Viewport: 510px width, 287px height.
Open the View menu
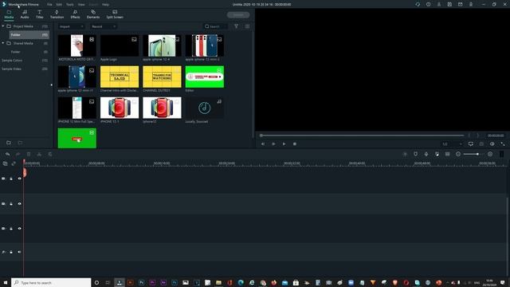(x=81, y=5)
